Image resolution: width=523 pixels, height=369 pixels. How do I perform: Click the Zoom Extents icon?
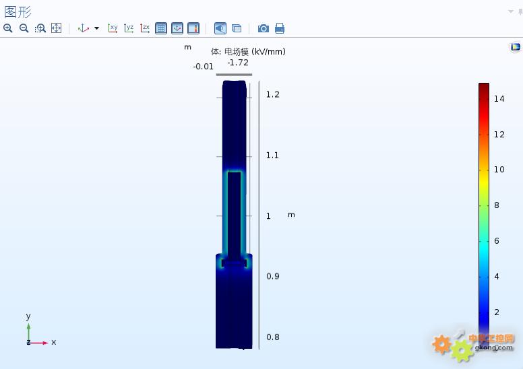click(56, 28)
